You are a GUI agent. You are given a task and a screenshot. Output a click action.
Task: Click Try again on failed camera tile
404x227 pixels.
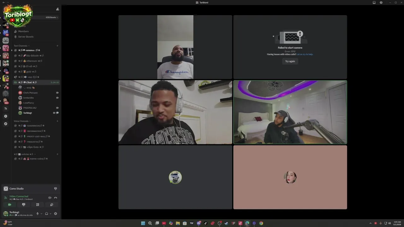[290, 61]
